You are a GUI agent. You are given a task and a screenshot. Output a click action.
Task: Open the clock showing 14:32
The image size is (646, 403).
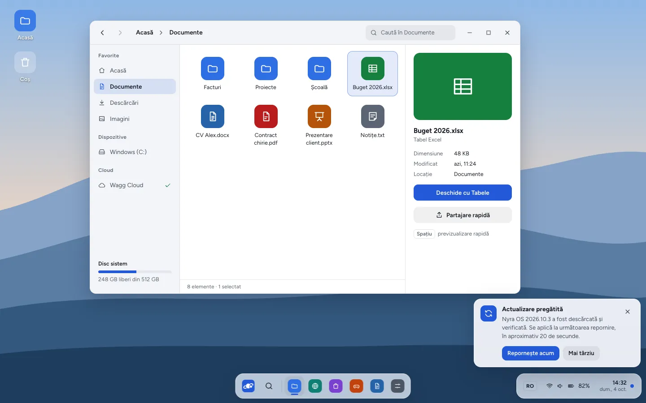click(613, 386)
